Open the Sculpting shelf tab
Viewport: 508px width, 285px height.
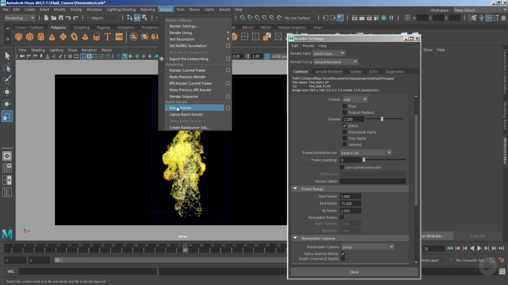point(81,28)
